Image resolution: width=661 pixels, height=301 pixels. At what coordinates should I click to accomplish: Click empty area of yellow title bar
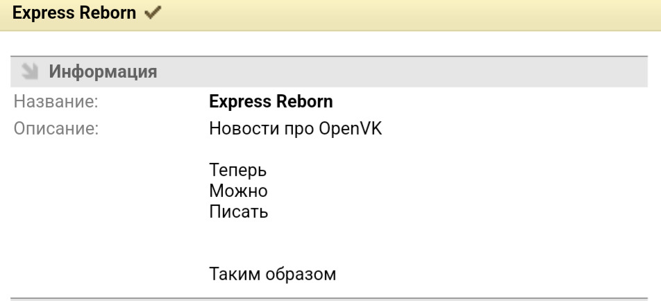pos(417,14)
